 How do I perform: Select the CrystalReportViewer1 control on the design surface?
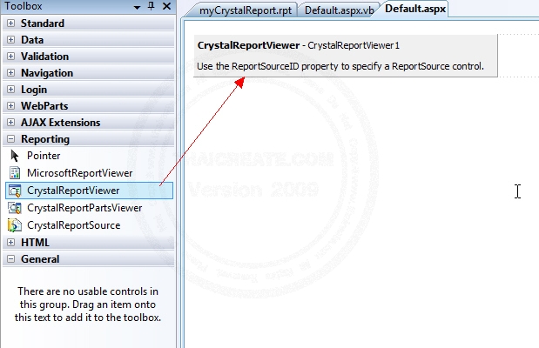pyautogui.click(x=346, y=56)
